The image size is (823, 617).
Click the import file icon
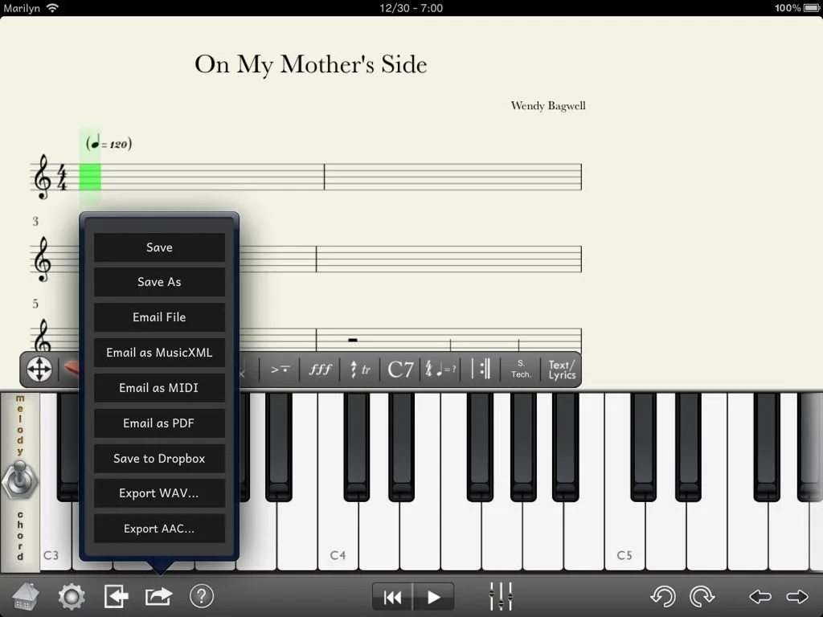(x=116, y=596)
